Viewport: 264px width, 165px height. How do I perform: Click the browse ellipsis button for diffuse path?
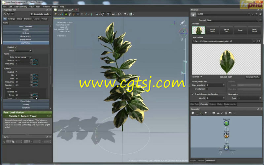coord(254,41)
